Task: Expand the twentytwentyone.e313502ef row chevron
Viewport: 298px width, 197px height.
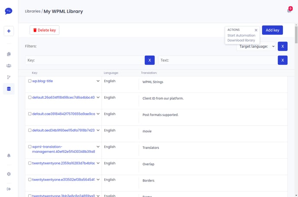Action: pos(98,180)
